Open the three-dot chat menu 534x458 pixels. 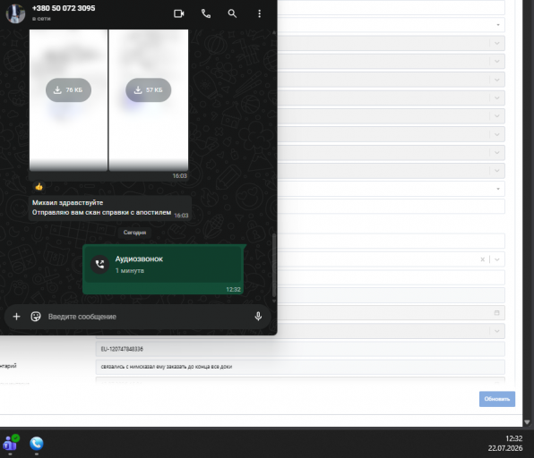[x=260, y=13]
